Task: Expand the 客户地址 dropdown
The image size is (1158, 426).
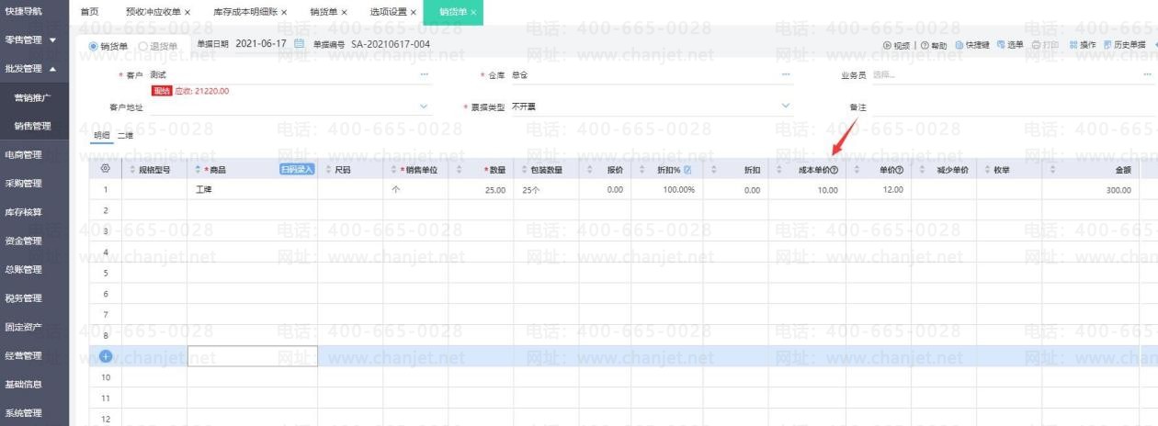Action: [x=424, y=106]
